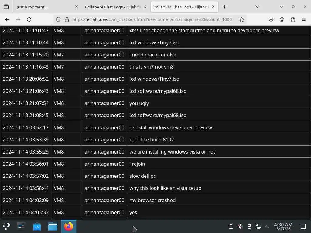Open Firefox View recent browsing icon
Screen dimensions: 311x233
click(x=6, y=7)
